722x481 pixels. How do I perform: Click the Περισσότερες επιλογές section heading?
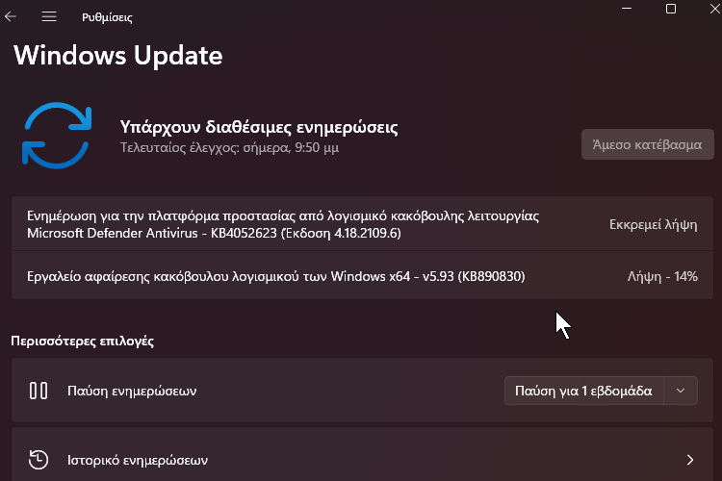(83, 342)
